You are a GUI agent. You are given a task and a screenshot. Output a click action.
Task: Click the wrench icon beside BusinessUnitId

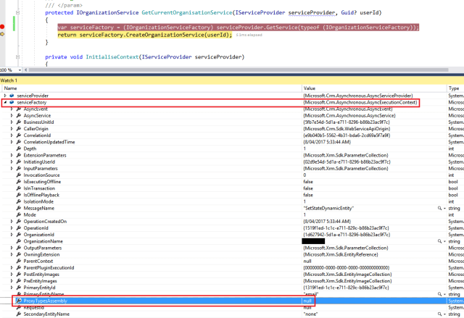18,122
